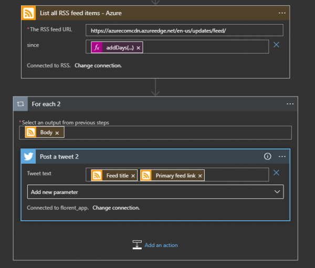
Task: Click empty area of the since input field
Action: pyautogui.click(x=205, y=47)
